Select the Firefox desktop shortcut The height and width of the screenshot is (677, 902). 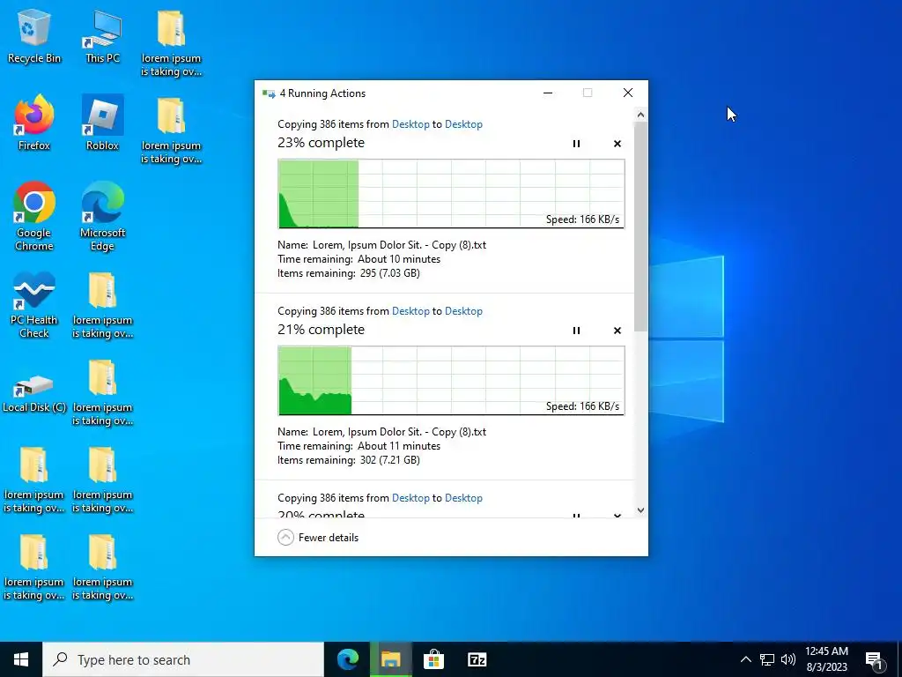34,123
